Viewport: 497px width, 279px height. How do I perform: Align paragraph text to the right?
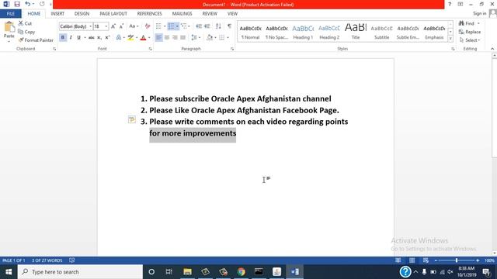click(175, 38)
